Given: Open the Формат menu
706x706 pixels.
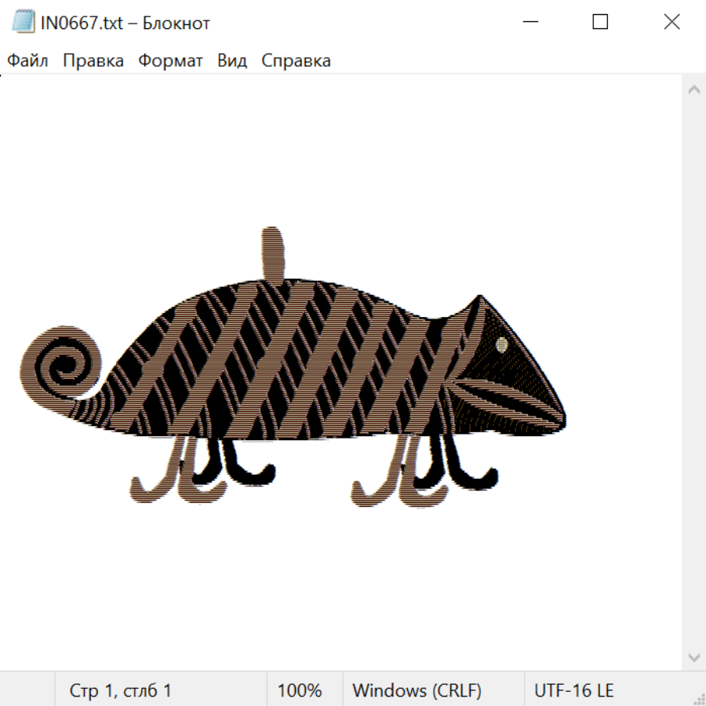Looking at the screenshot, I should point(170,61).
